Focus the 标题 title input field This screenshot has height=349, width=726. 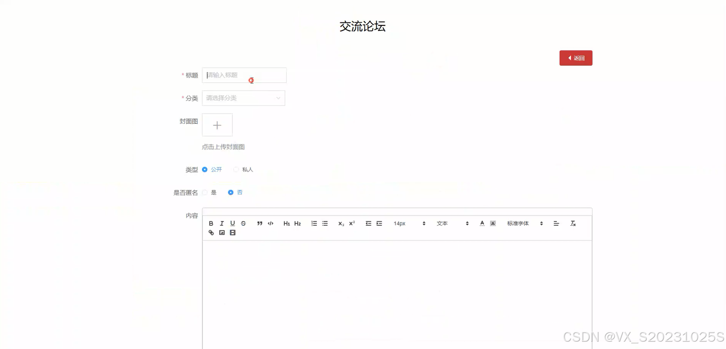tap(244, 75)
